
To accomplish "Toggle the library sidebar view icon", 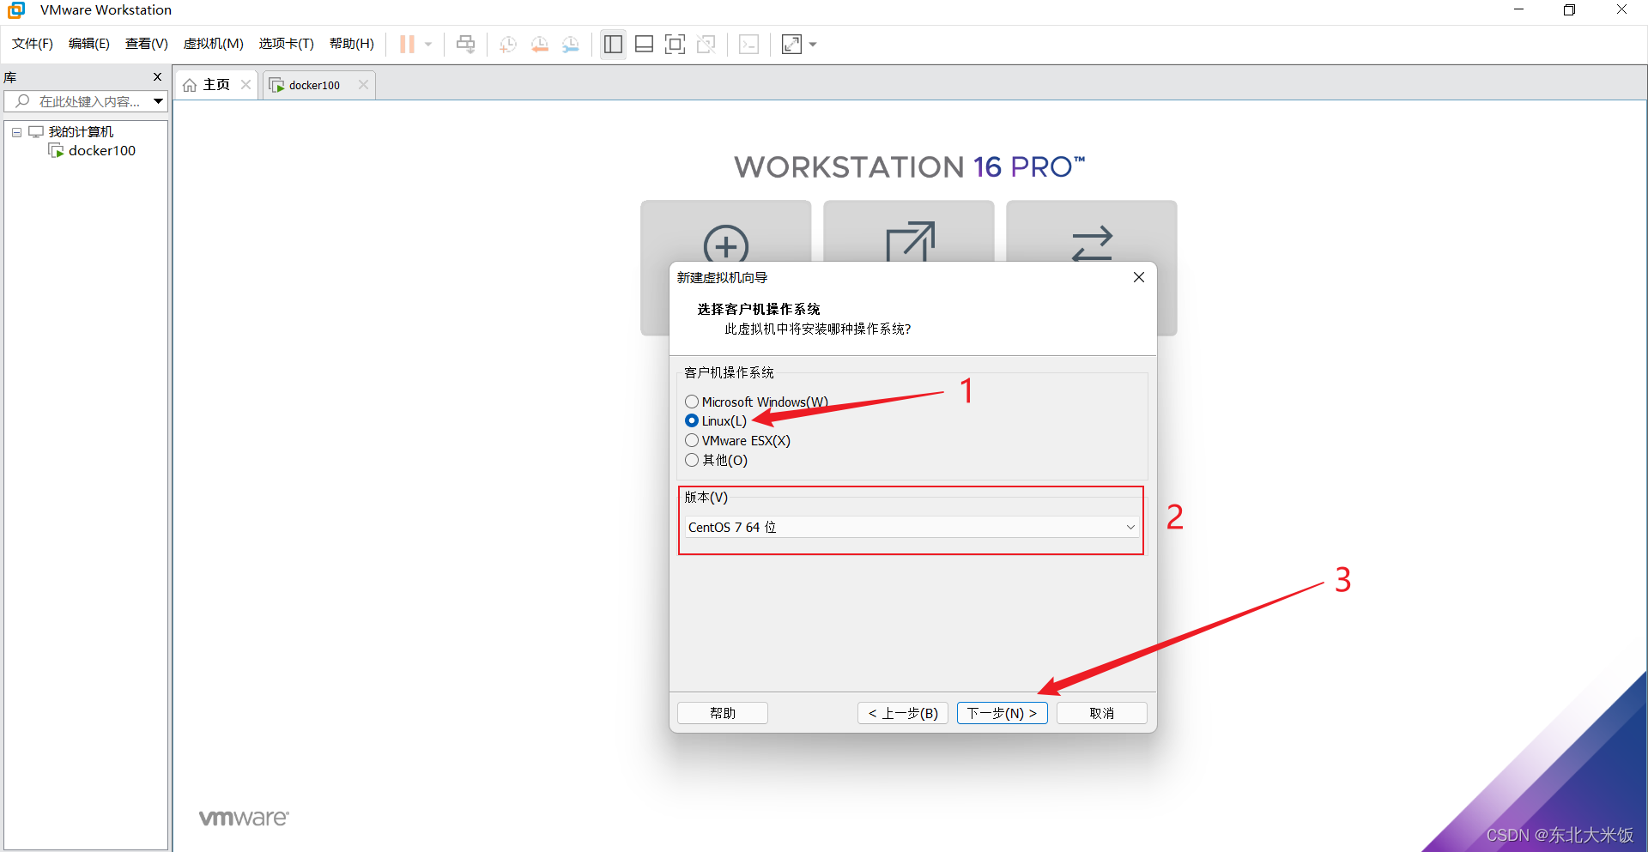I will pos(613,45).
